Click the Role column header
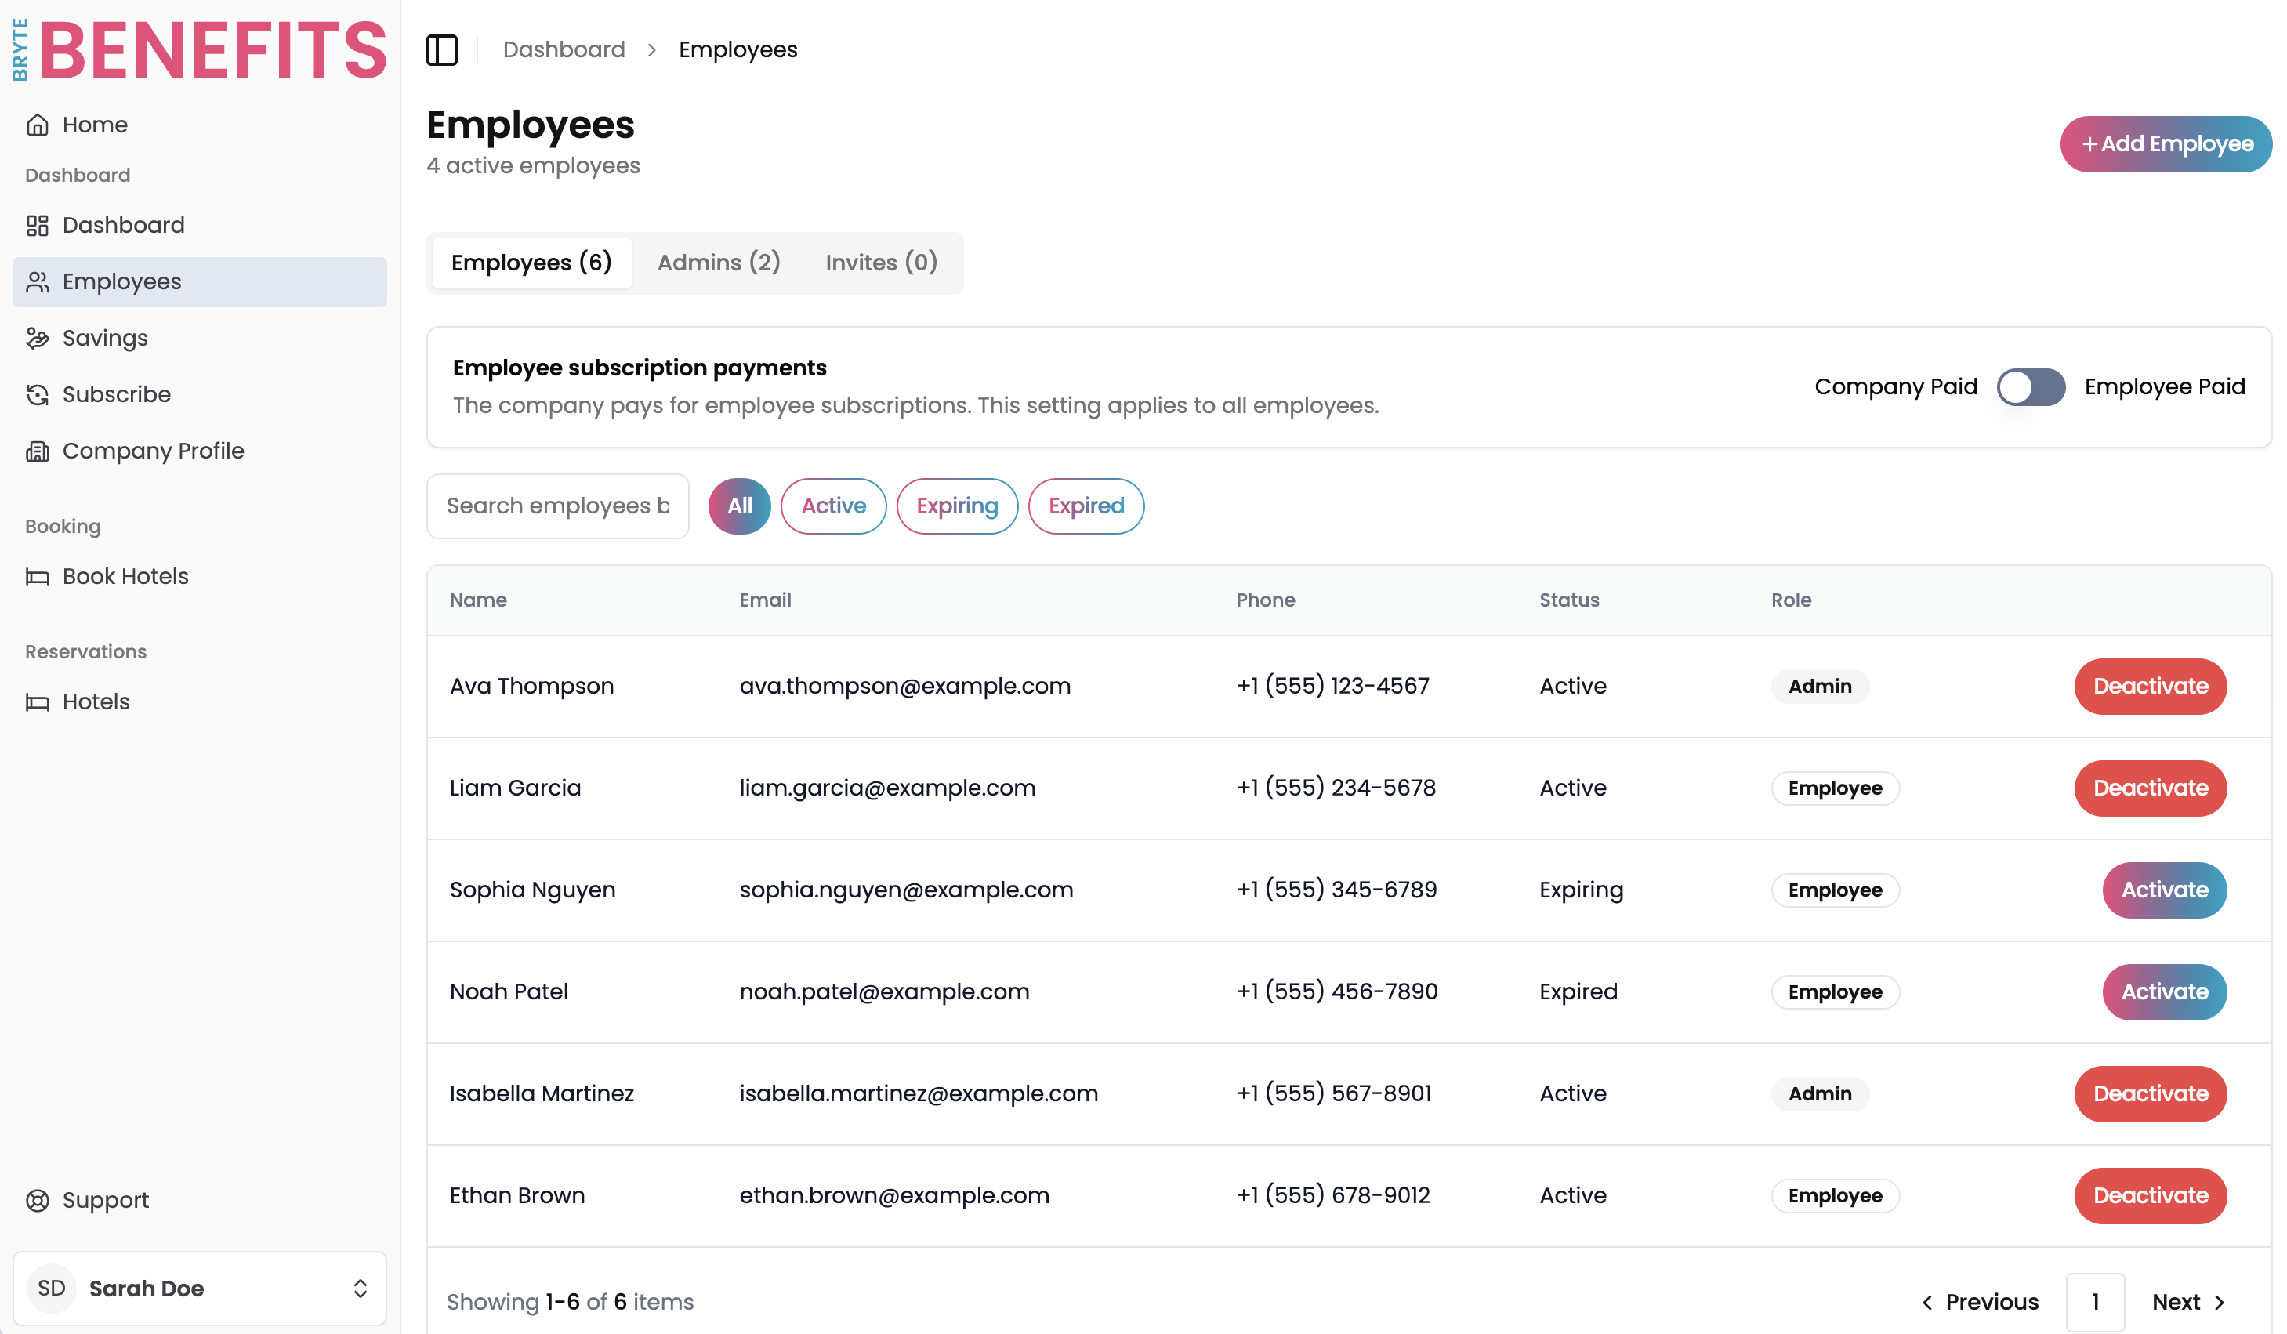This screenshot has width=2287, height=1334. pos(1791,600)
